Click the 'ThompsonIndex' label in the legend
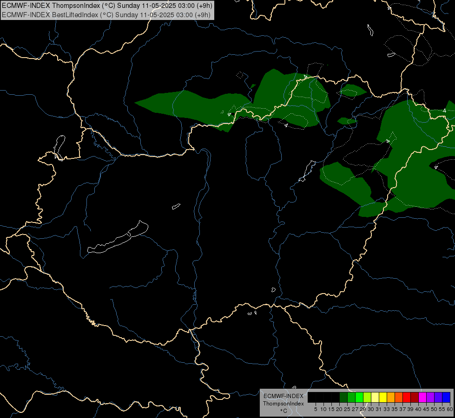 (x=284, y=404)
